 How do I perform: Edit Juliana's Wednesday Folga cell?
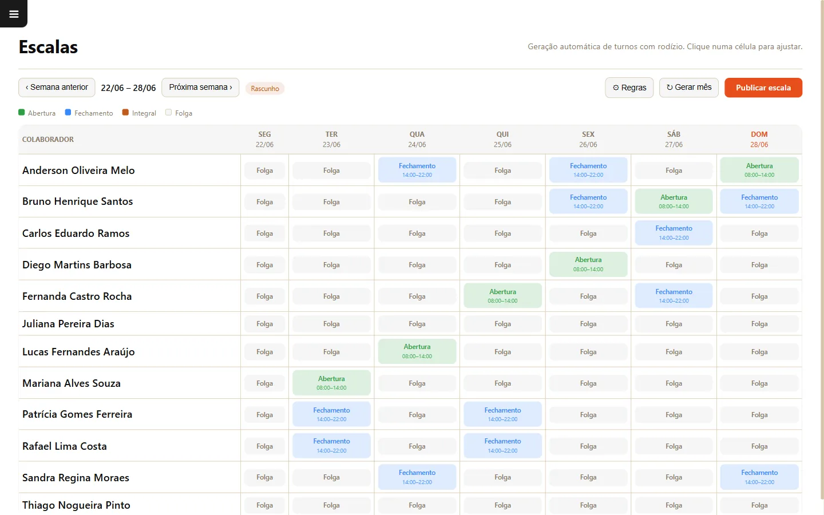point(417,324)
